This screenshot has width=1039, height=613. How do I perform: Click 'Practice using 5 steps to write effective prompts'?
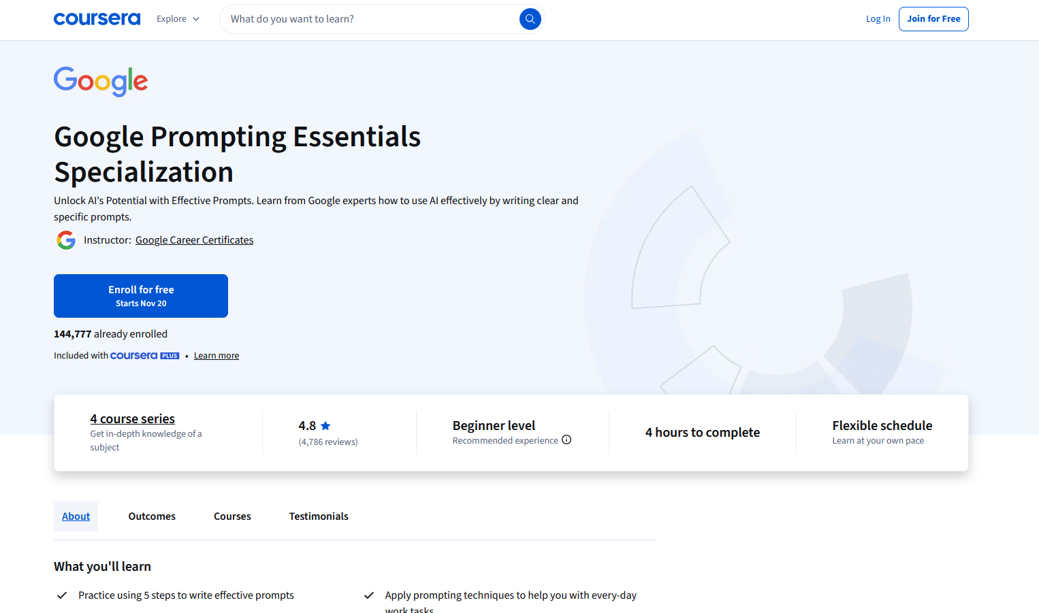186,595
